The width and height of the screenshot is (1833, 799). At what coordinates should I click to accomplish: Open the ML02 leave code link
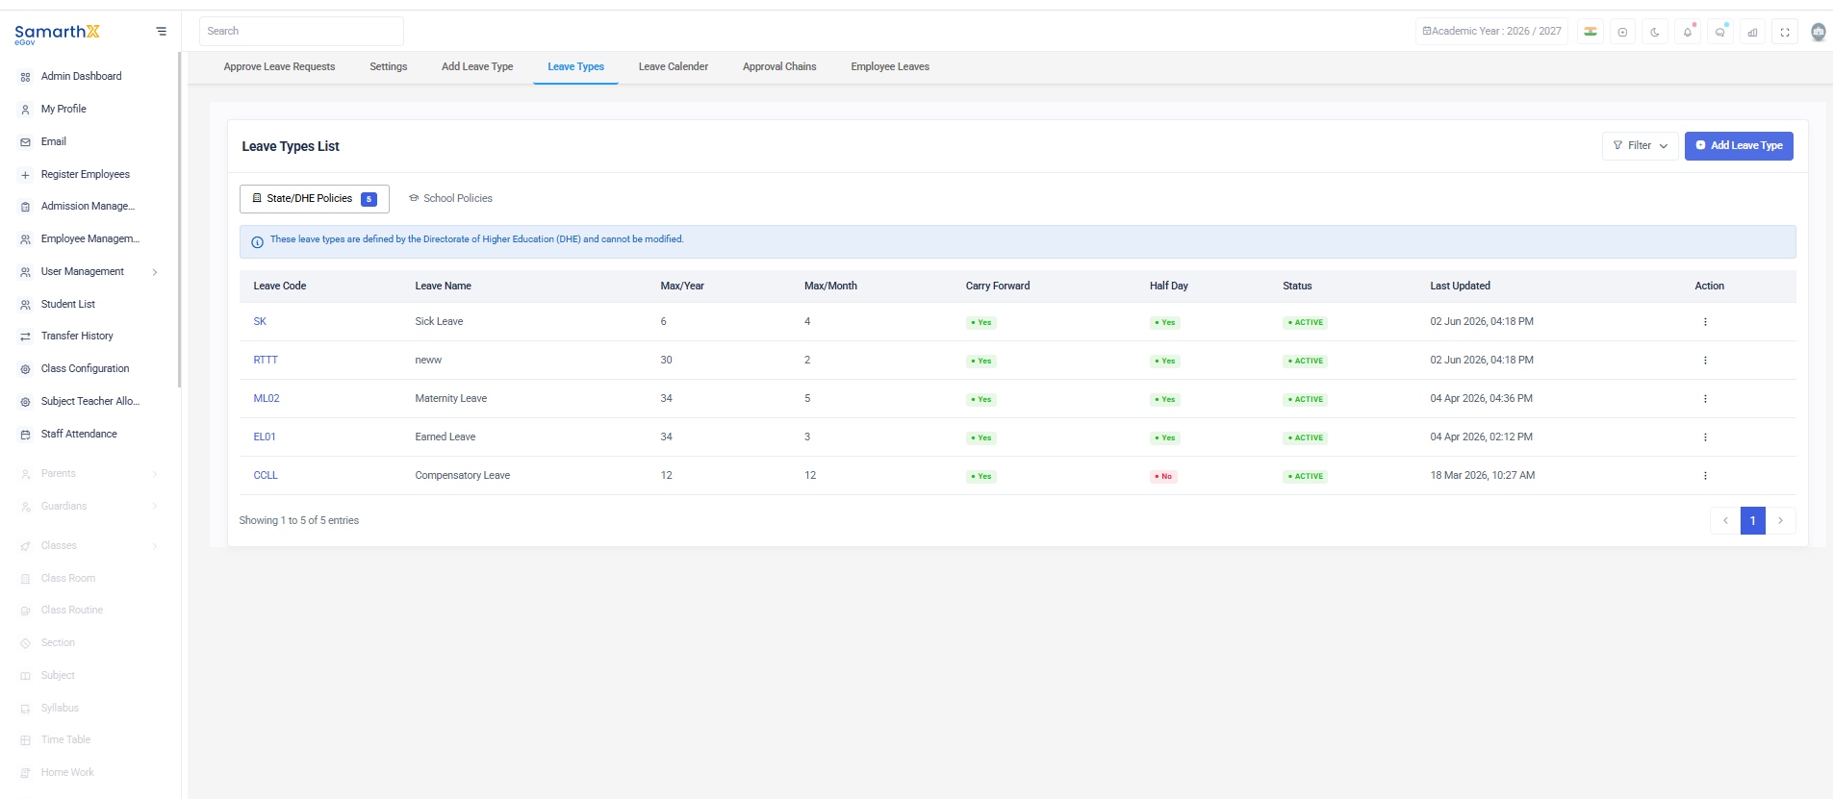coord(267,398)
